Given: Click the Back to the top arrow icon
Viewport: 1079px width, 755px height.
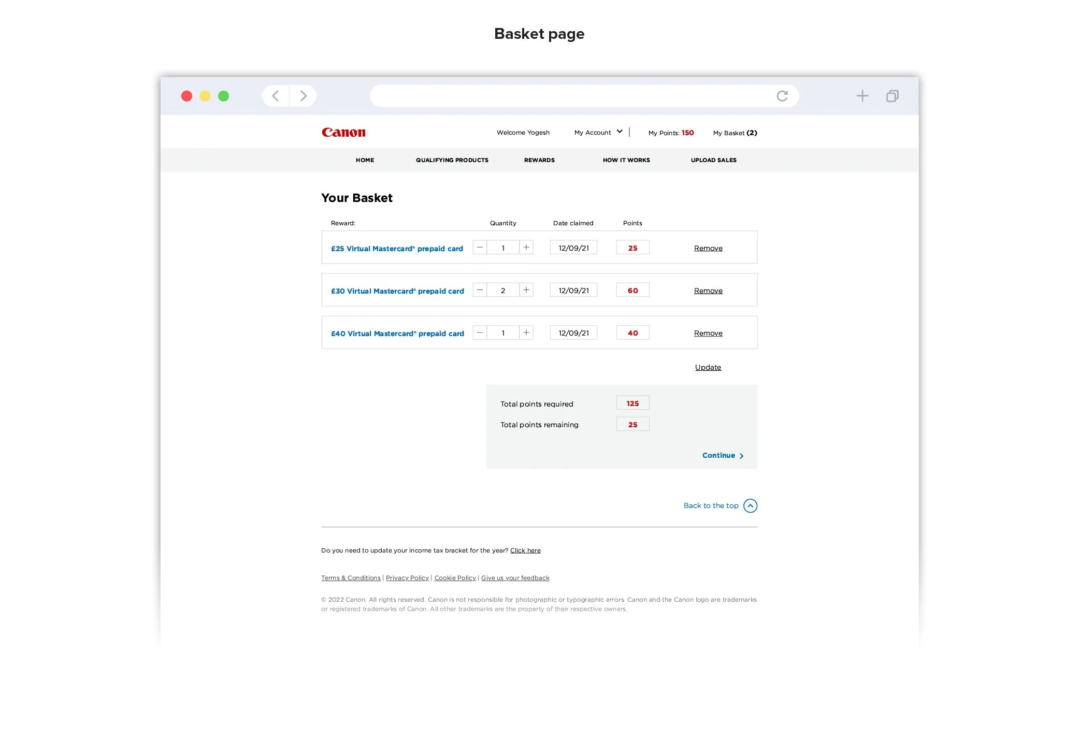Looking at the screenshot, I should 750,505.
